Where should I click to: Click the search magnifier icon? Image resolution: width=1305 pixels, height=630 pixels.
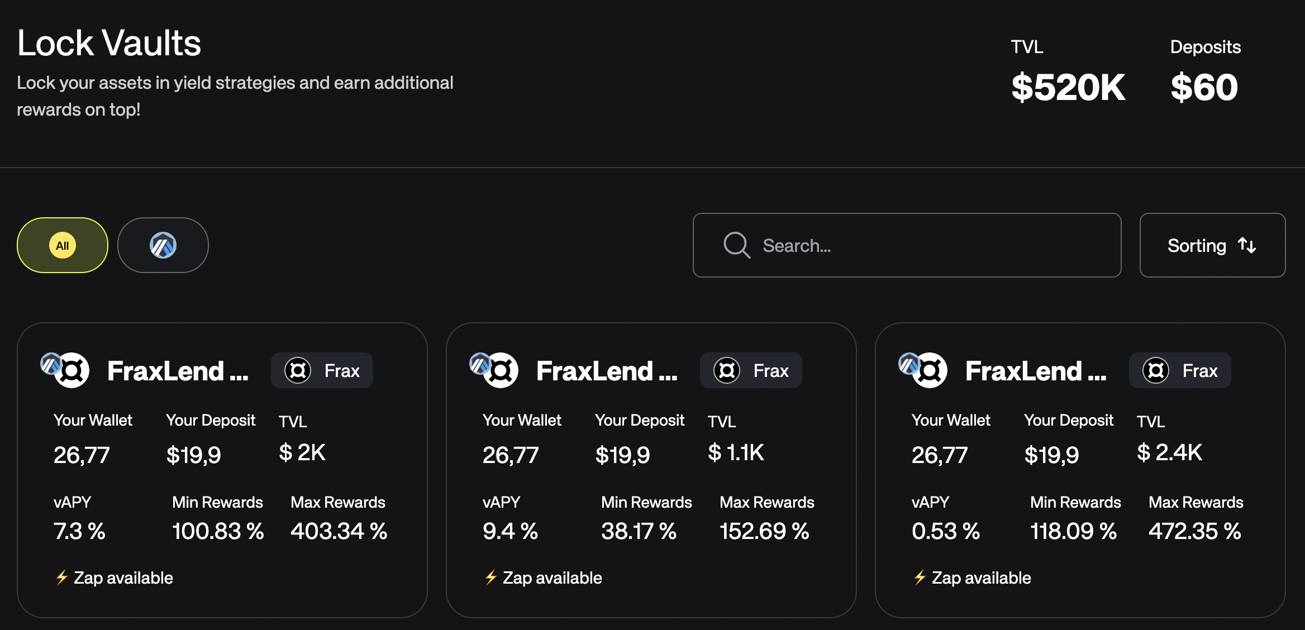point(736,245)
